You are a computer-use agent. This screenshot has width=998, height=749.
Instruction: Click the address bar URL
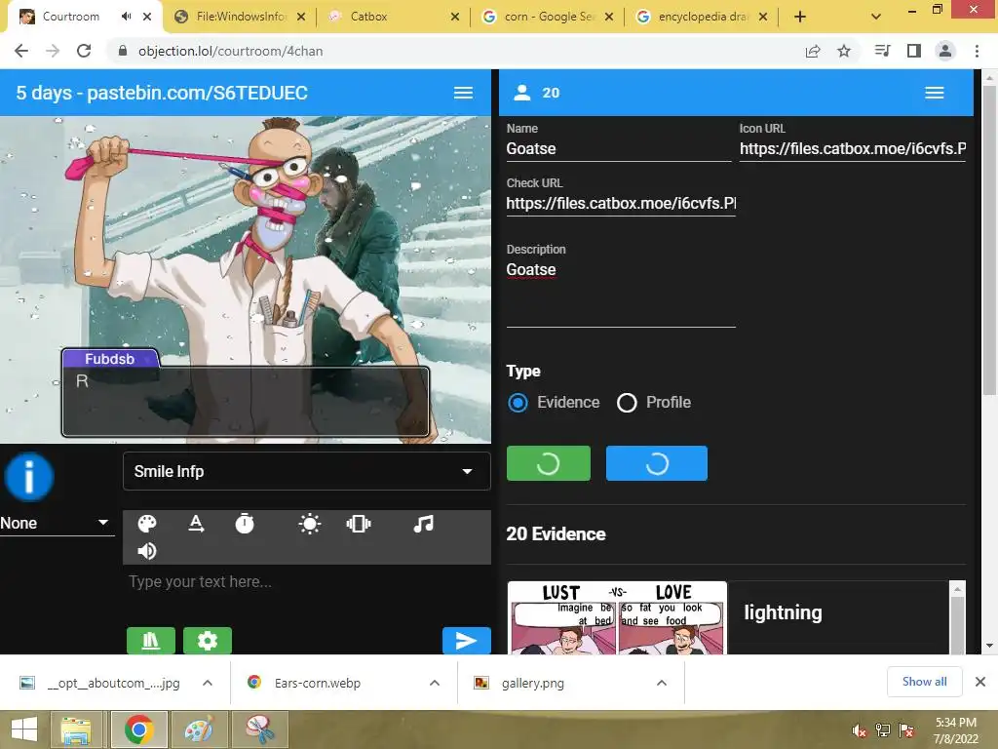230,51
